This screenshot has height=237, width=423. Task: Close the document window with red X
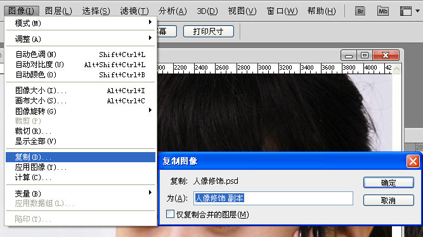(x=386, y=56)
